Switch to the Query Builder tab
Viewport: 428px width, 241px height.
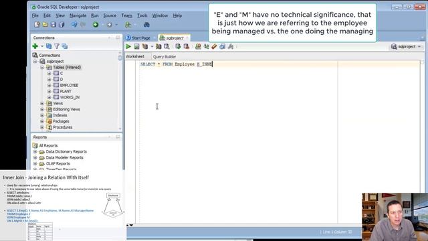(x=165, y=56)
